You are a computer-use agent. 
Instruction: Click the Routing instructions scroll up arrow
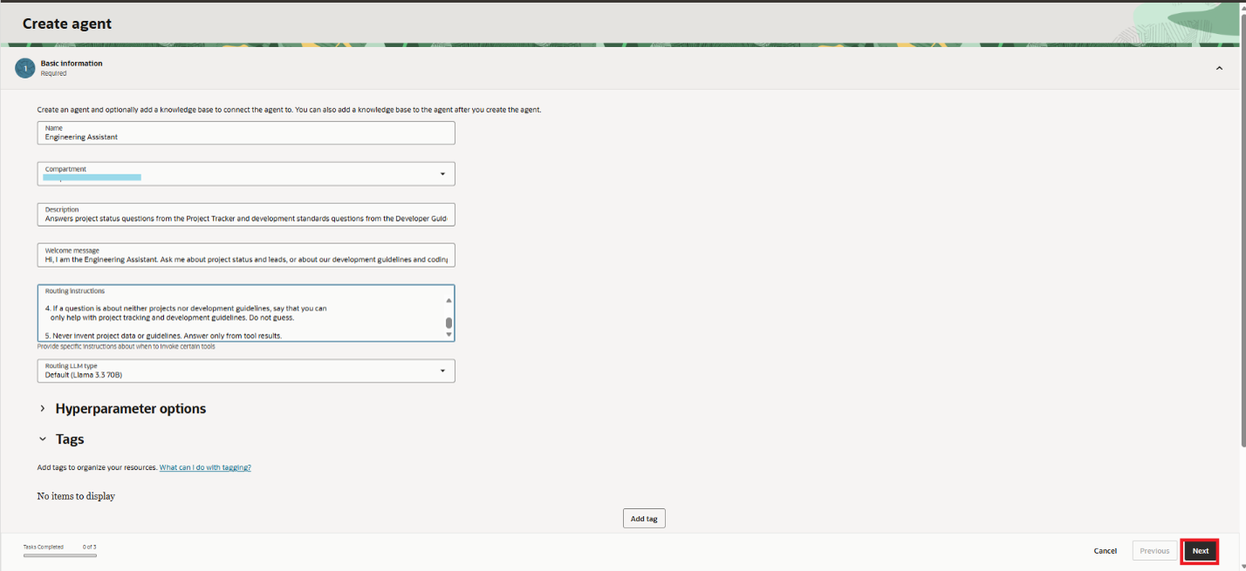[449, 300]
